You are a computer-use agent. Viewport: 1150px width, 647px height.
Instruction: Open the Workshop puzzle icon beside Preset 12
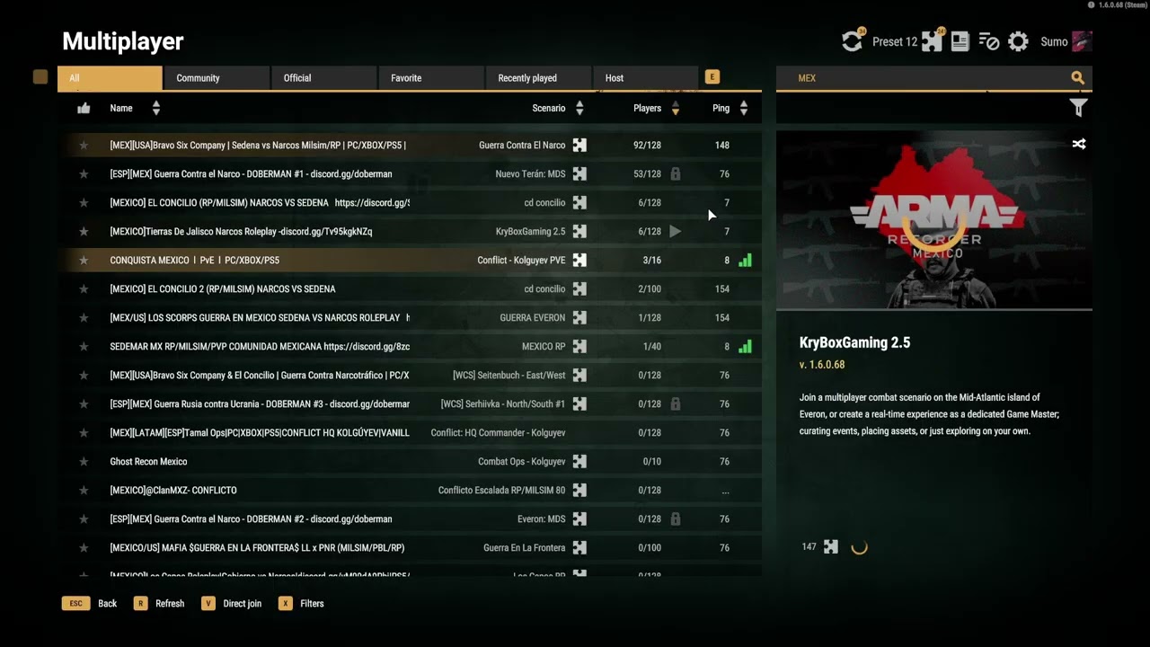933,41
